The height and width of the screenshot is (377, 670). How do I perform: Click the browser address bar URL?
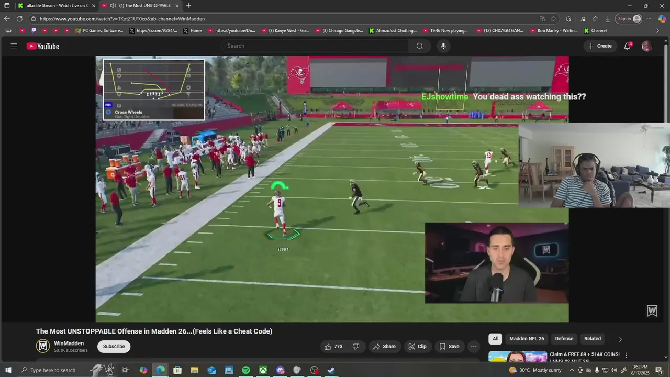click(x=122, y=19)
